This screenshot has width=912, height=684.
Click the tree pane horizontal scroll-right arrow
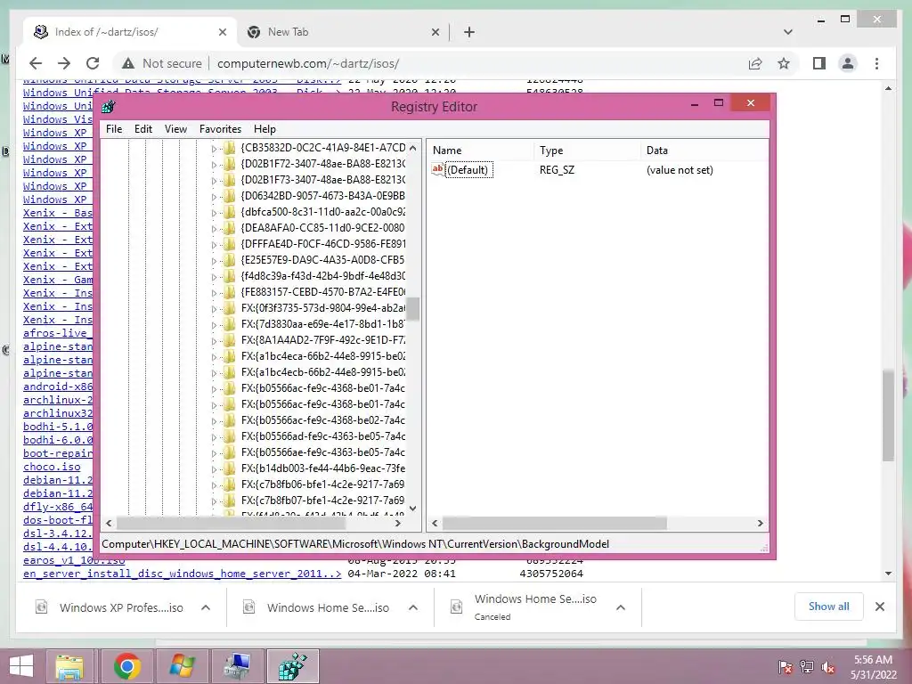[398, 524]
